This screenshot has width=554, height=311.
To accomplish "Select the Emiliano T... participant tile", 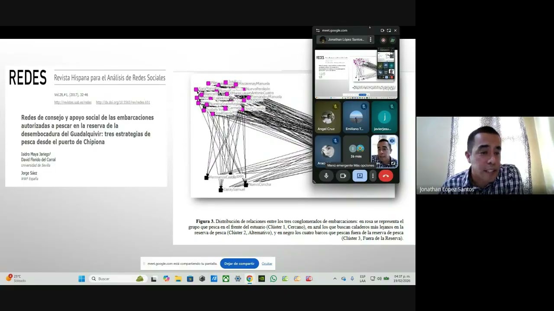I will (356, 117).
